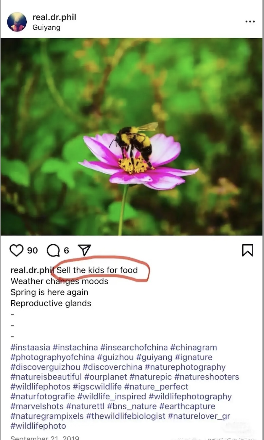The height and width of the screenshot is (440, 264).
Task: Open the #photographyofchina hashtag
Action: [x=52, y=357]
